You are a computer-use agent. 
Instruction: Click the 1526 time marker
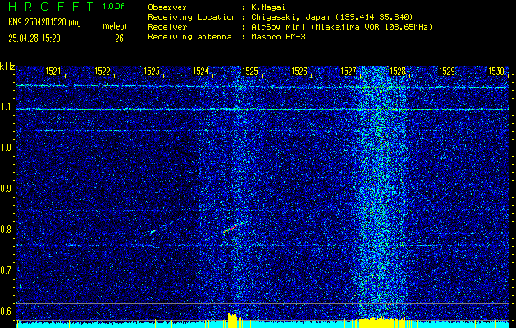coord(299,71)
